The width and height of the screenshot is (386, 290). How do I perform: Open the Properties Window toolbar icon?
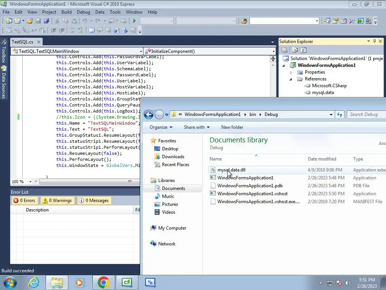tap(335, 21)
